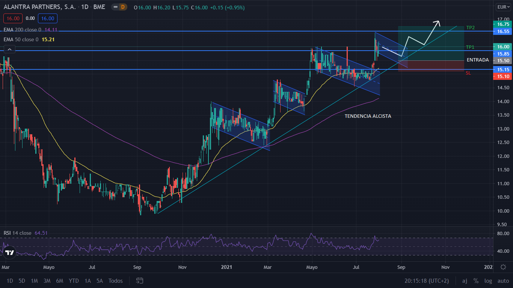Toggle auto price scaling with 'auto'

pyautogui.click(x=502, y=280)
